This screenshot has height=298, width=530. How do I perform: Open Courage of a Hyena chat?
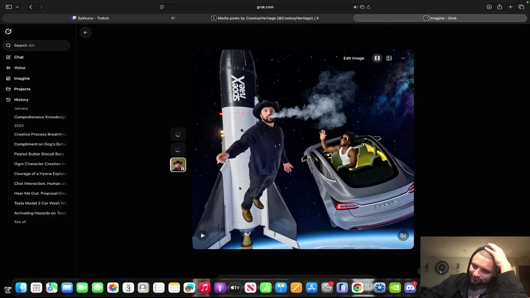click(40, 174)
